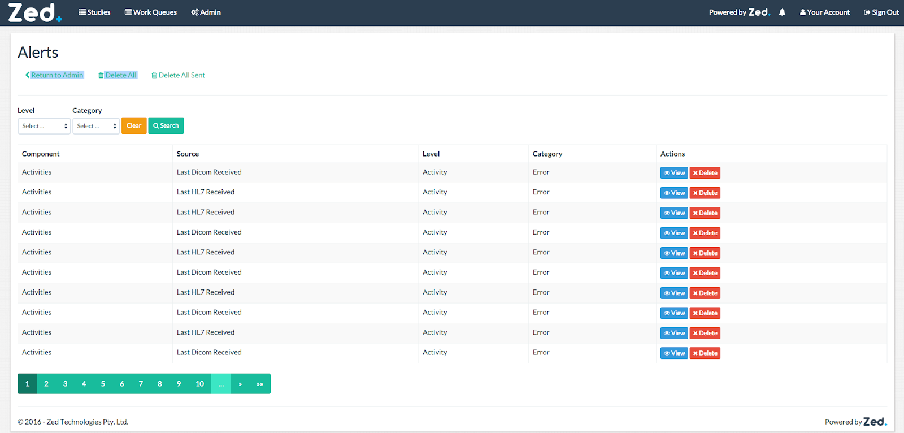View the first alert in the table
This screenshot has height=433, width=904.
[x=674, y=173]
